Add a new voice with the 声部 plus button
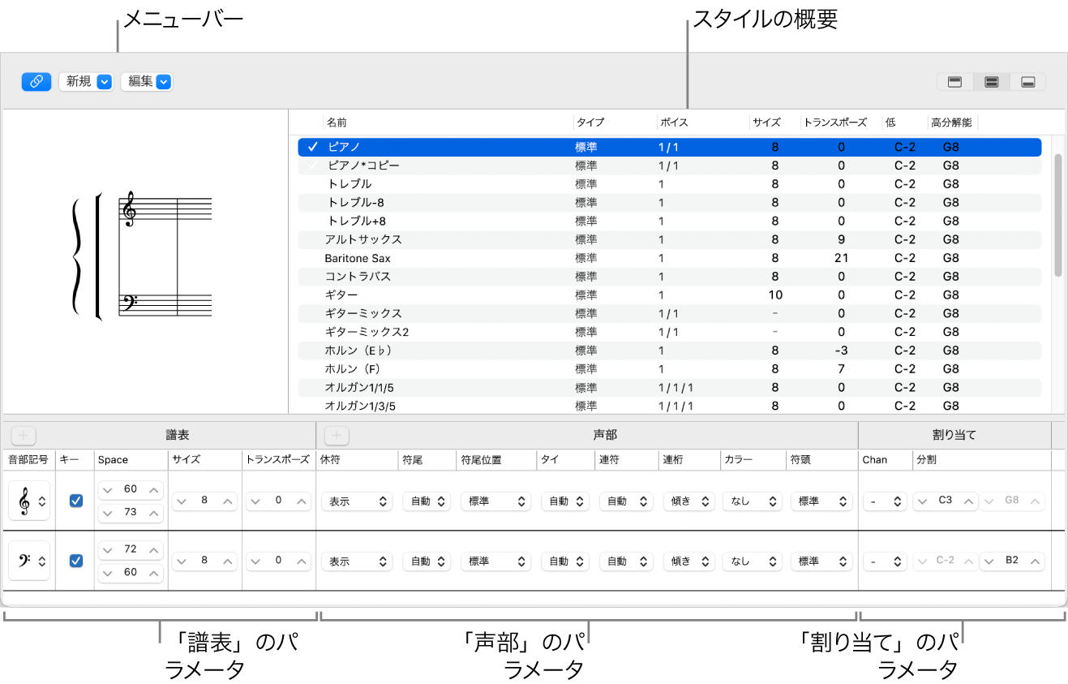 [x=336, y=435]
